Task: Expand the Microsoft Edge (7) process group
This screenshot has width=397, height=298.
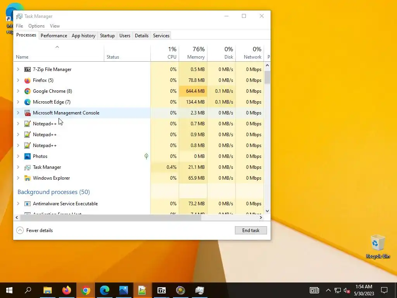Action: pos(18,102)
